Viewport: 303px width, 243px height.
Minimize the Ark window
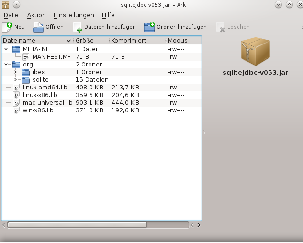point(278,5)
